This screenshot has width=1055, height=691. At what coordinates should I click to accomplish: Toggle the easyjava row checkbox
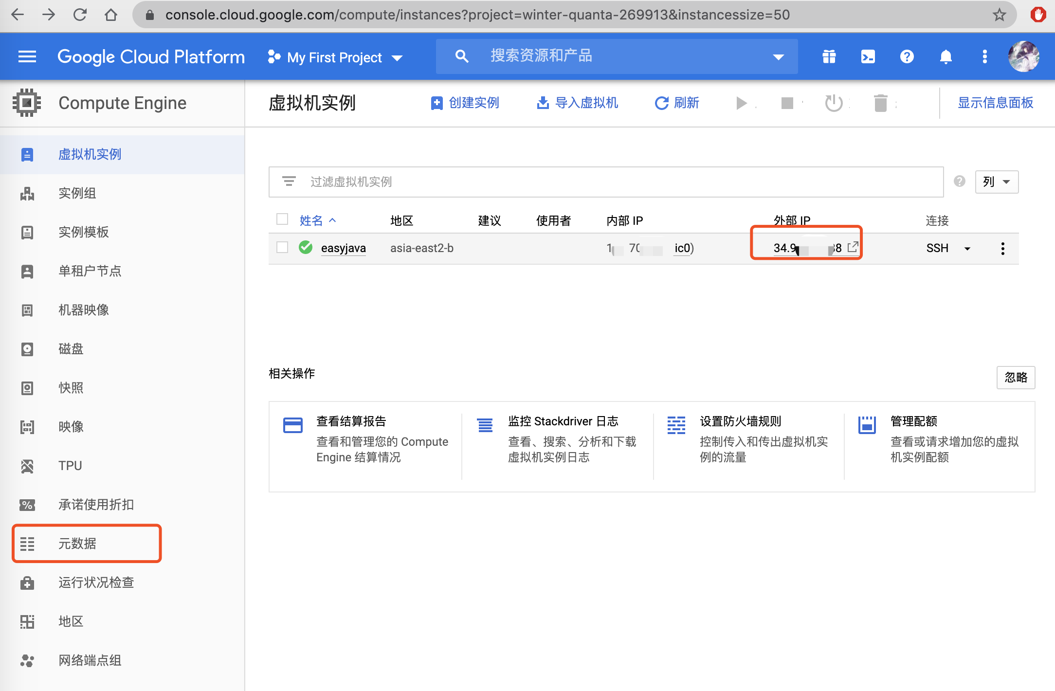[282, 247]
